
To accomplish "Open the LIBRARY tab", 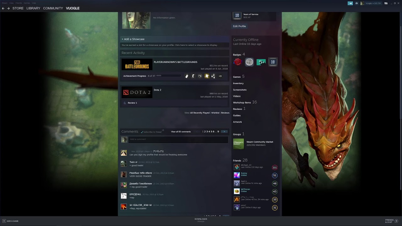I will pos(33,8).
